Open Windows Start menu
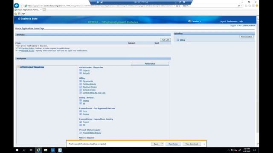 point(17,150)
